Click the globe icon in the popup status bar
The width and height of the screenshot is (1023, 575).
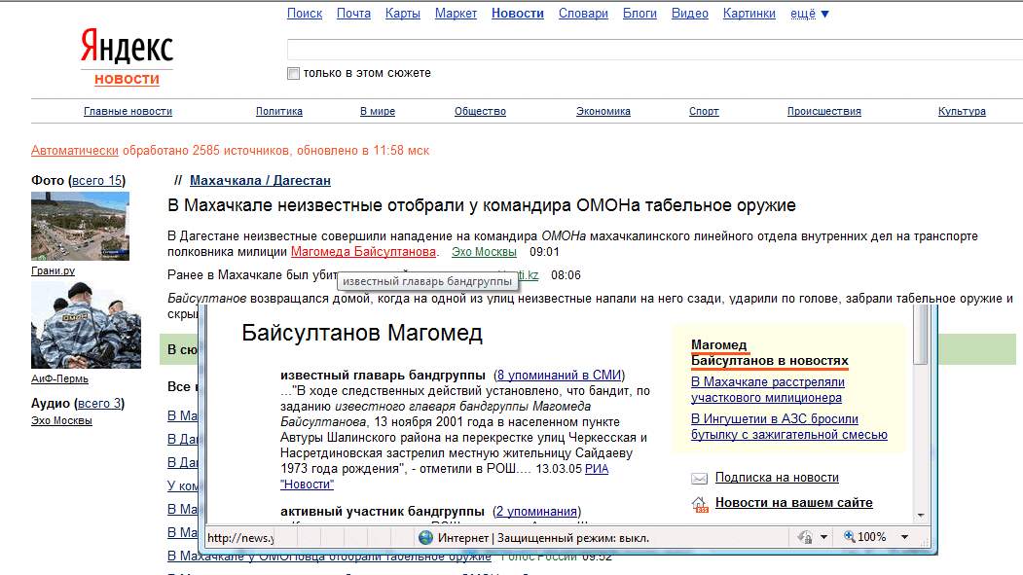coord(426,538)
